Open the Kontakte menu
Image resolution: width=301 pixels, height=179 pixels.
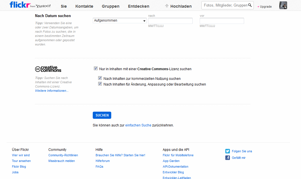tap(84, 6)
